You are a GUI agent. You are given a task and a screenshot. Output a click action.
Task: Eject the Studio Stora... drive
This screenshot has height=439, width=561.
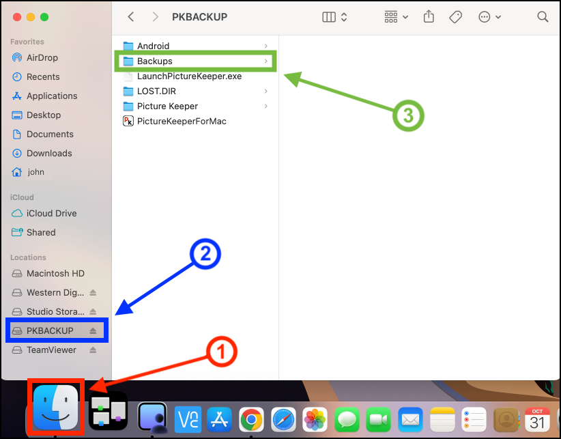[x=93, y=311]
